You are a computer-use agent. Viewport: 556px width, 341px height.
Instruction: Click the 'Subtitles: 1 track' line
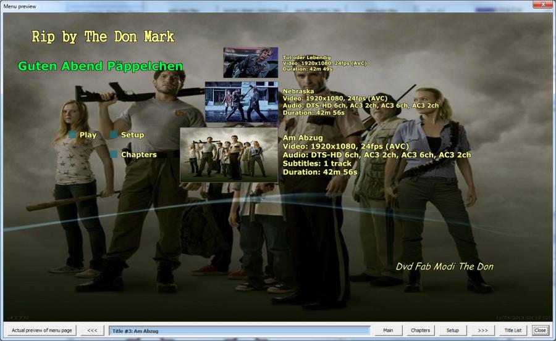click(x=317, y=163)
